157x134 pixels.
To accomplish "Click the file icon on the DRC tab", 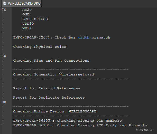I will pyautogui.click(x=5, y=4).
